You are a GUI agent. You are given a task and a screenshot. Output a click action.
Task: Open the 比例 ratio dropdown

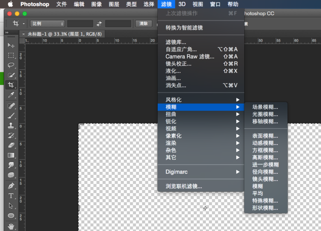(48, 24)
